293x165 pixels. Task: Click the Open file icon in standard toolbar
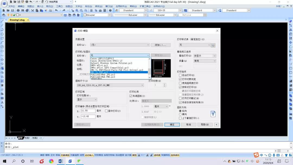(x=8, y=11)
